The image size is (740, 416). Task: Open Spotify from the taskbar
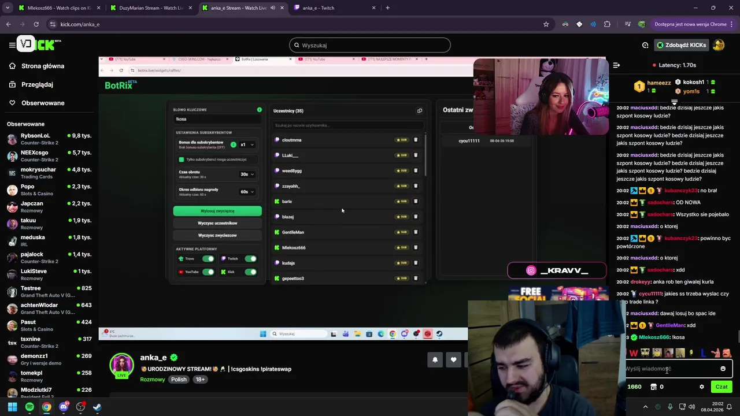tap(29, 407)
